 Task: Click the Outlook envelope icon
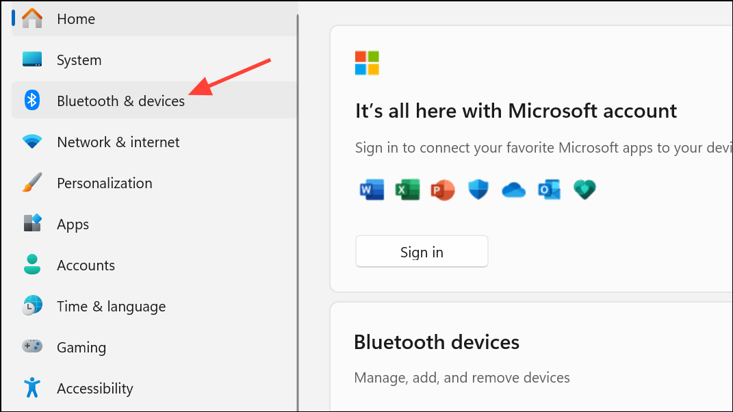tap(549, 190)
